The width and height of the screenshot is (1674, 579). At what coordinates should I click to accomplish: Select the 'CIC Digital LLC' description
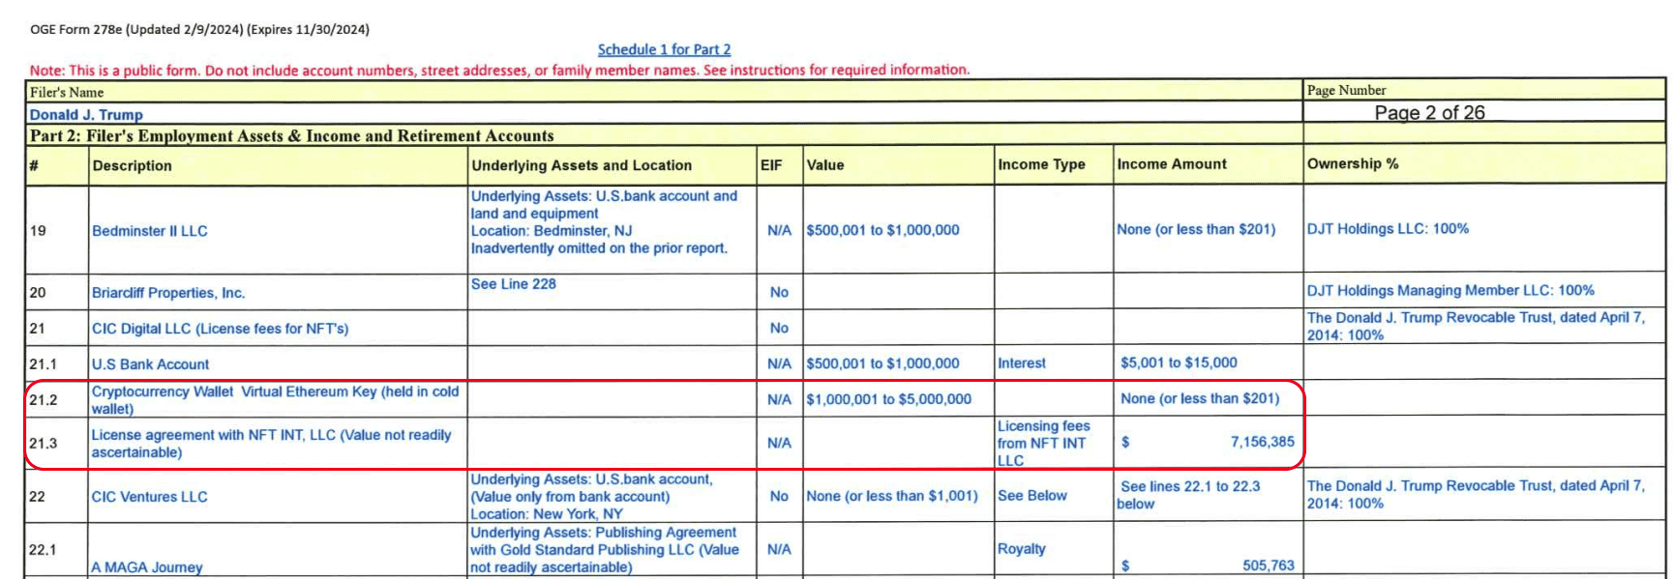(220, 329)
